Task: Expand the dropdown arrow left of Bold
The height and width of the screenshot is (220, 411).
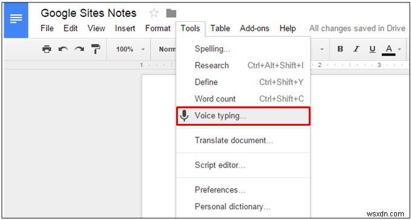Action: (321, 49)
